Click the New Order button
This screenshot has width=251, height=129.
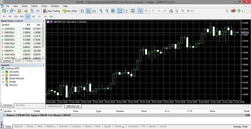(70, 11)
